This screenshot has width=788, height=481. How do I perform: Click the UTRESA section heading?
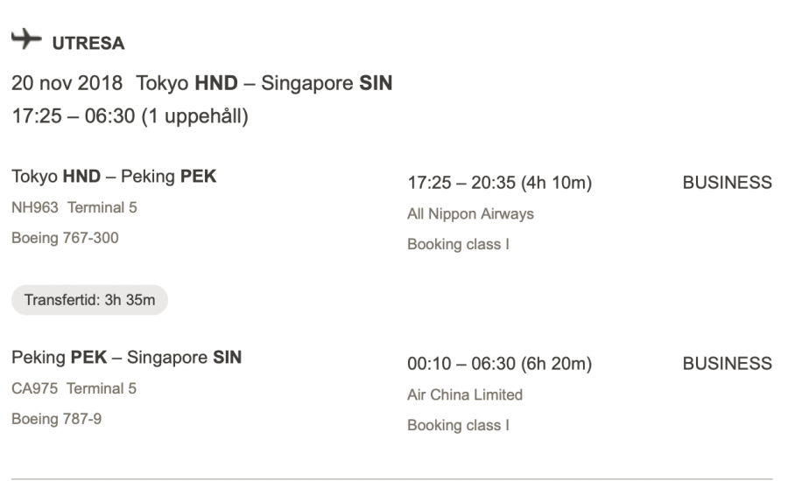tap(88, 43)
